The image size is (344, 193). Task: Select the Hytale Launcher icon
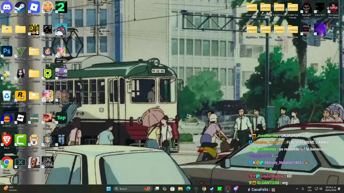[61, 143]
